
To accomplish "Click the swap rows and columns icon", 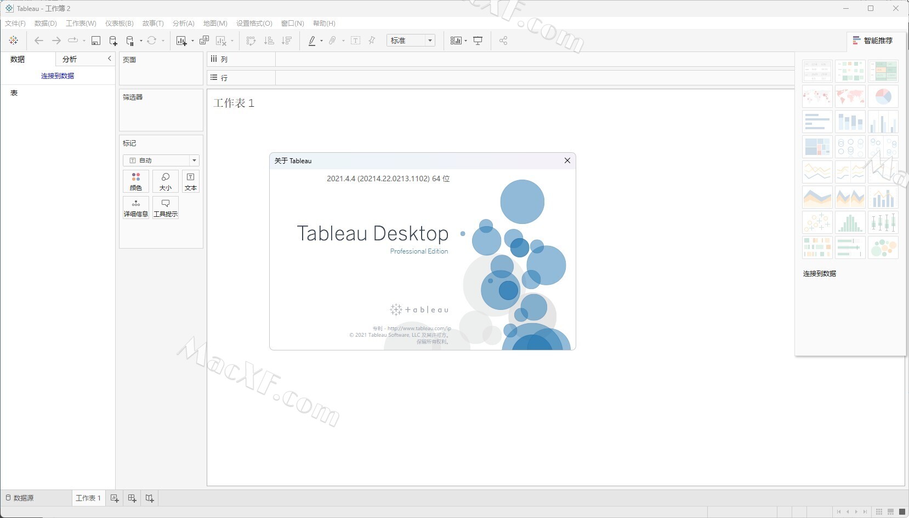I will pyautogui.click(x=251, y=41).
